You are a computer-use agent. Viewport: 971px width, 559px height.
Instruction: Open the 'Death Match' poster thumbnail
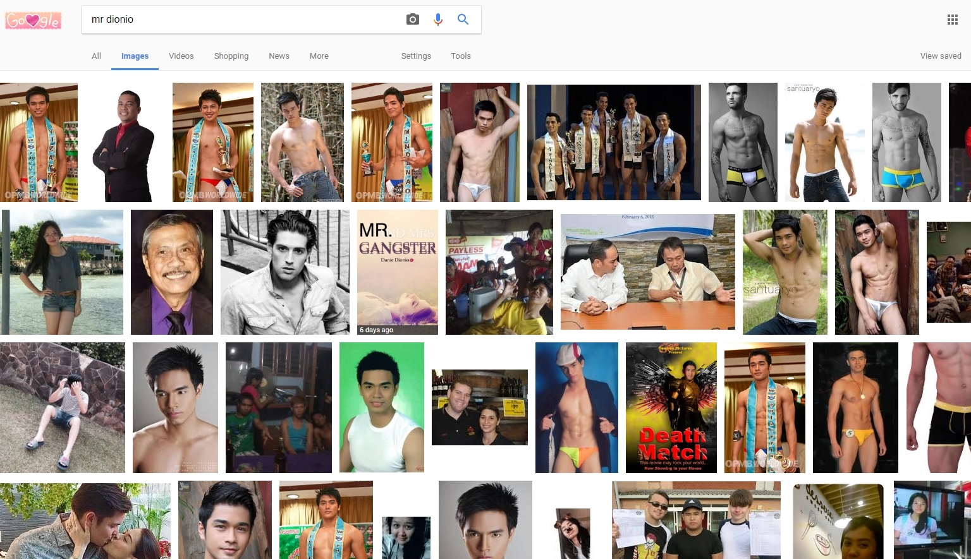[671, 408]
